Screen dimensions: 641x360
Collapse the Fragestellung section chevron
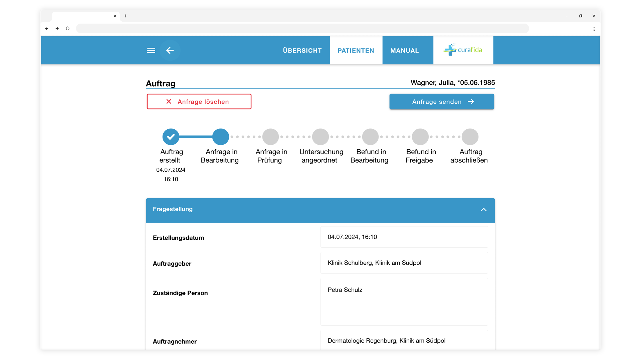coord(483,210)
